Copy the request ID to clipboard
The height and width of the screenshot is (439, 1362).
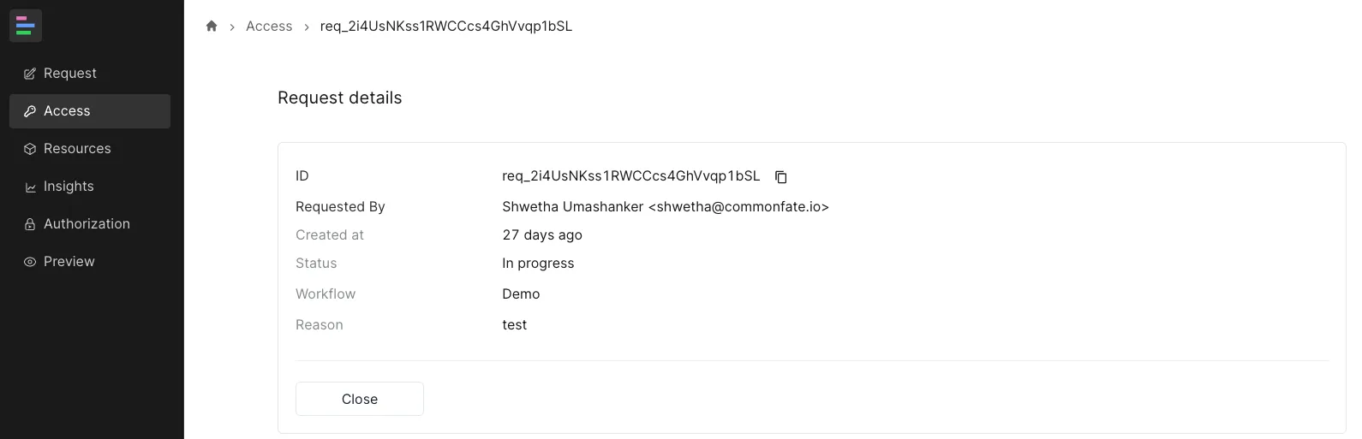pos(780,177)
